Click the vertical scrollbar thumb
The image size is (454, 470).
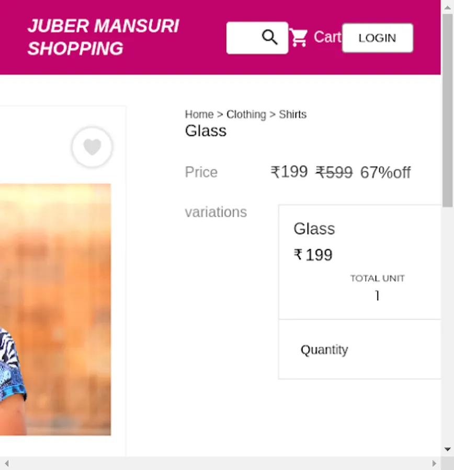coord(447,110)
